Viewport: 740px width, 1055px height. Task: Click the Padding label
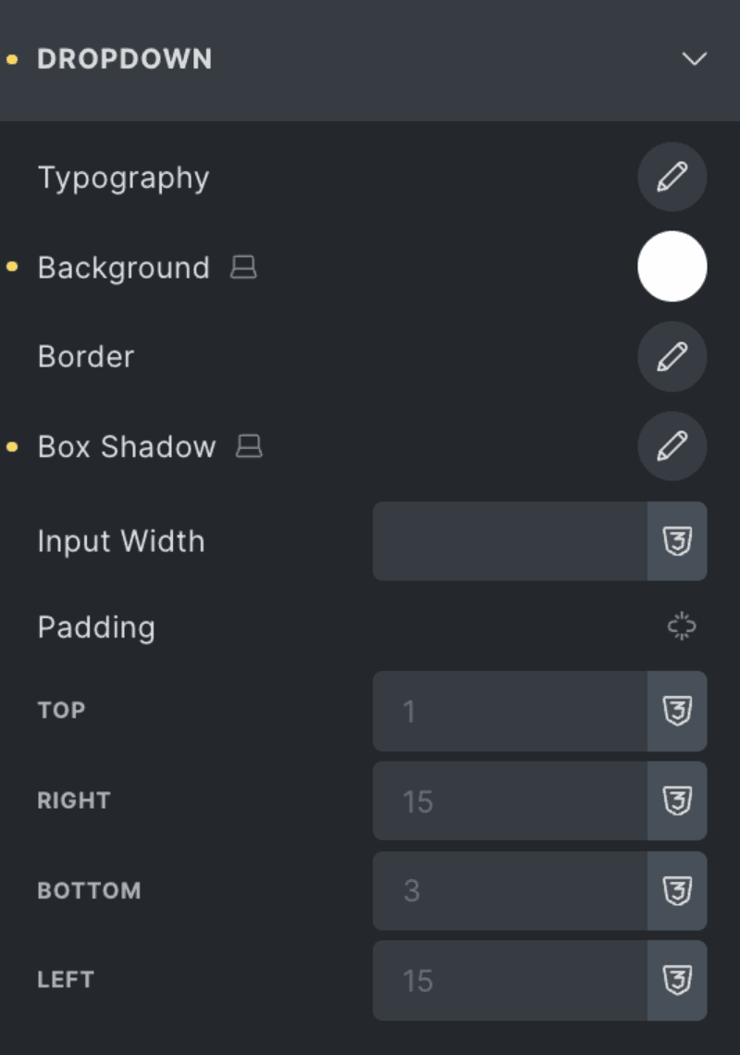click(x=96, y=627)
